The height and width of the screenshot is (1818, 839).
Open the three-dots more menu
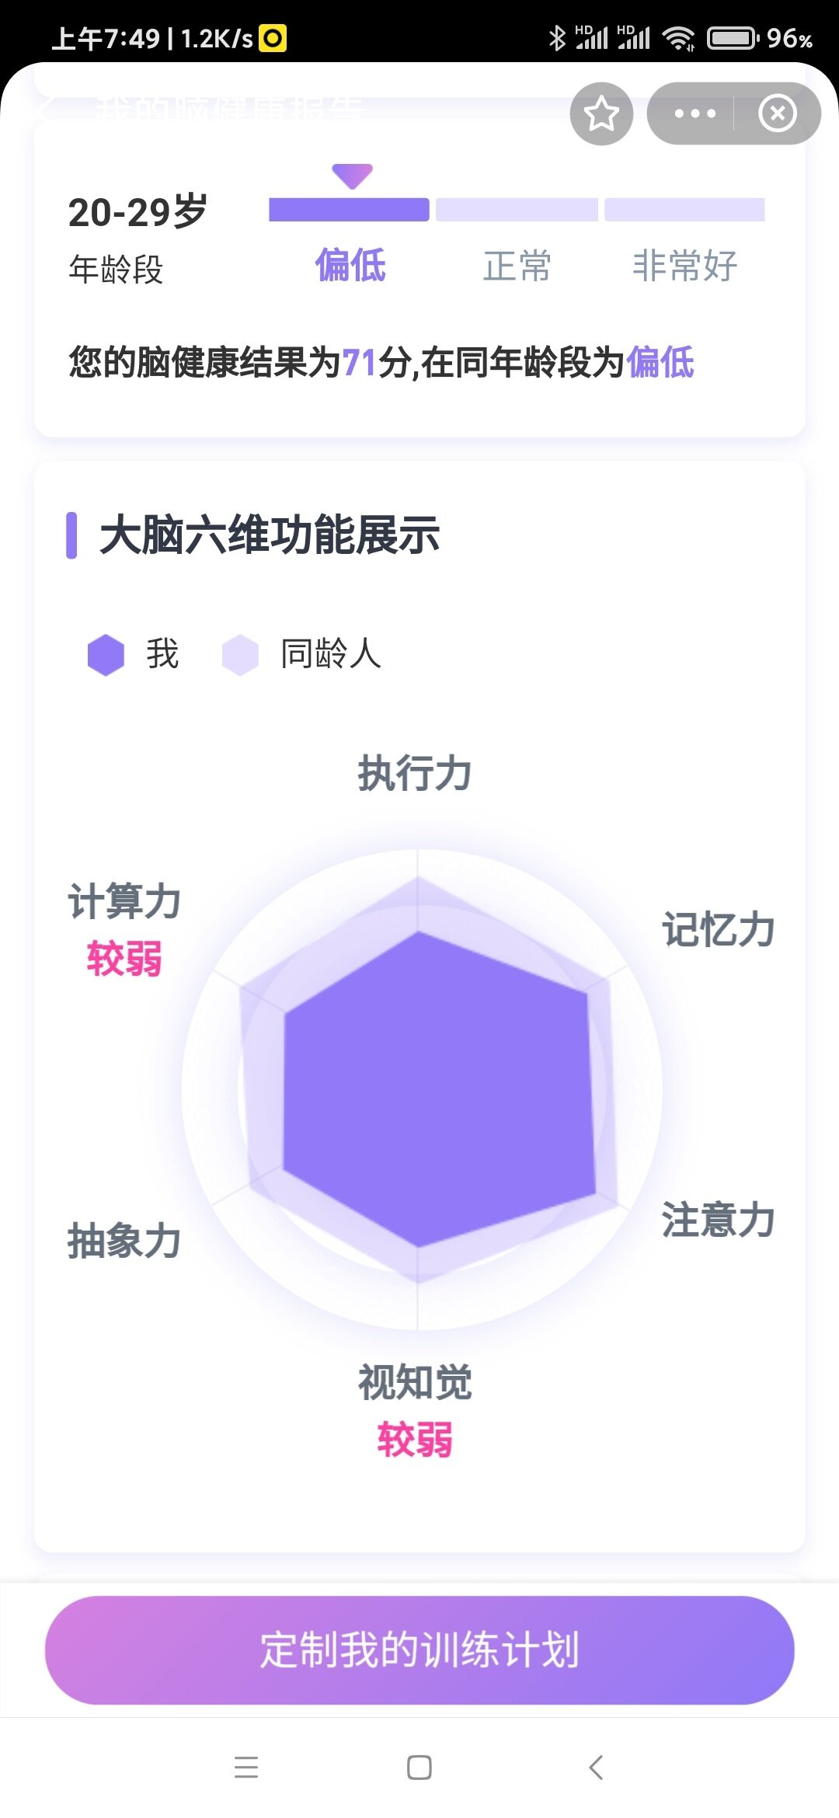(695, 113)
